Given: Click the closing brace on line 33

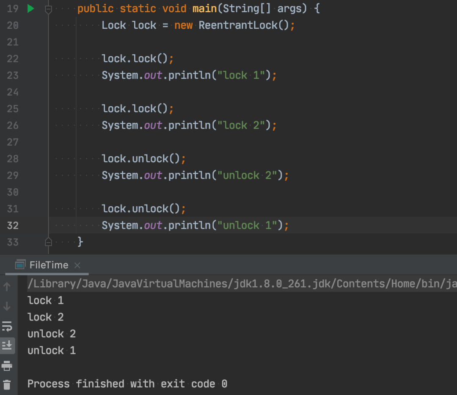Looking at the screenshot, I should (80, 242).
